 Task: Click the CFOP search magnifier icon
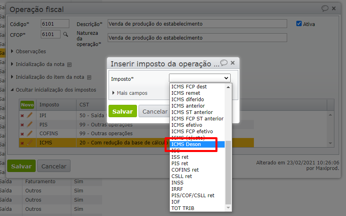pyautogui.click(x=66, y=34)
